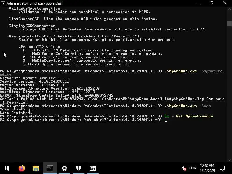Launch Firefox from the taskbar
The width and height of the screenshot is (232, 174).
pos(21,168)
